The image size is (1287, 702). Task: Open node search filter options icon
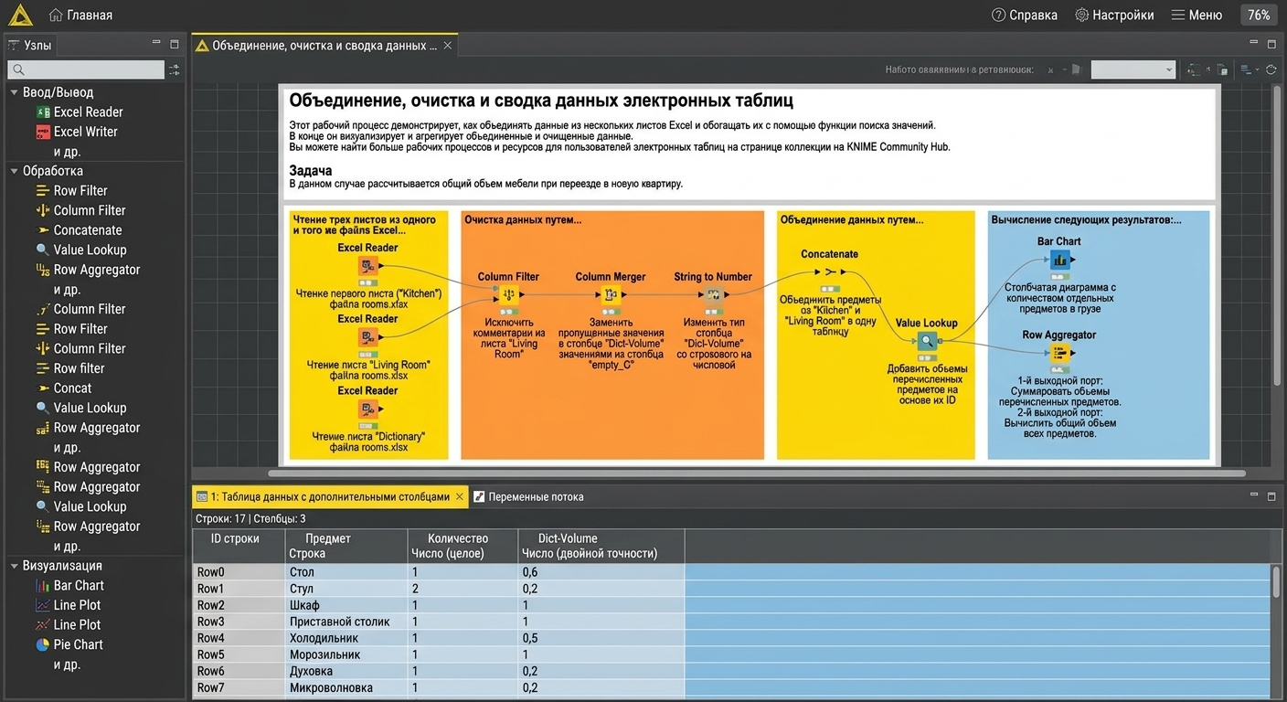(x=174, y=69)
